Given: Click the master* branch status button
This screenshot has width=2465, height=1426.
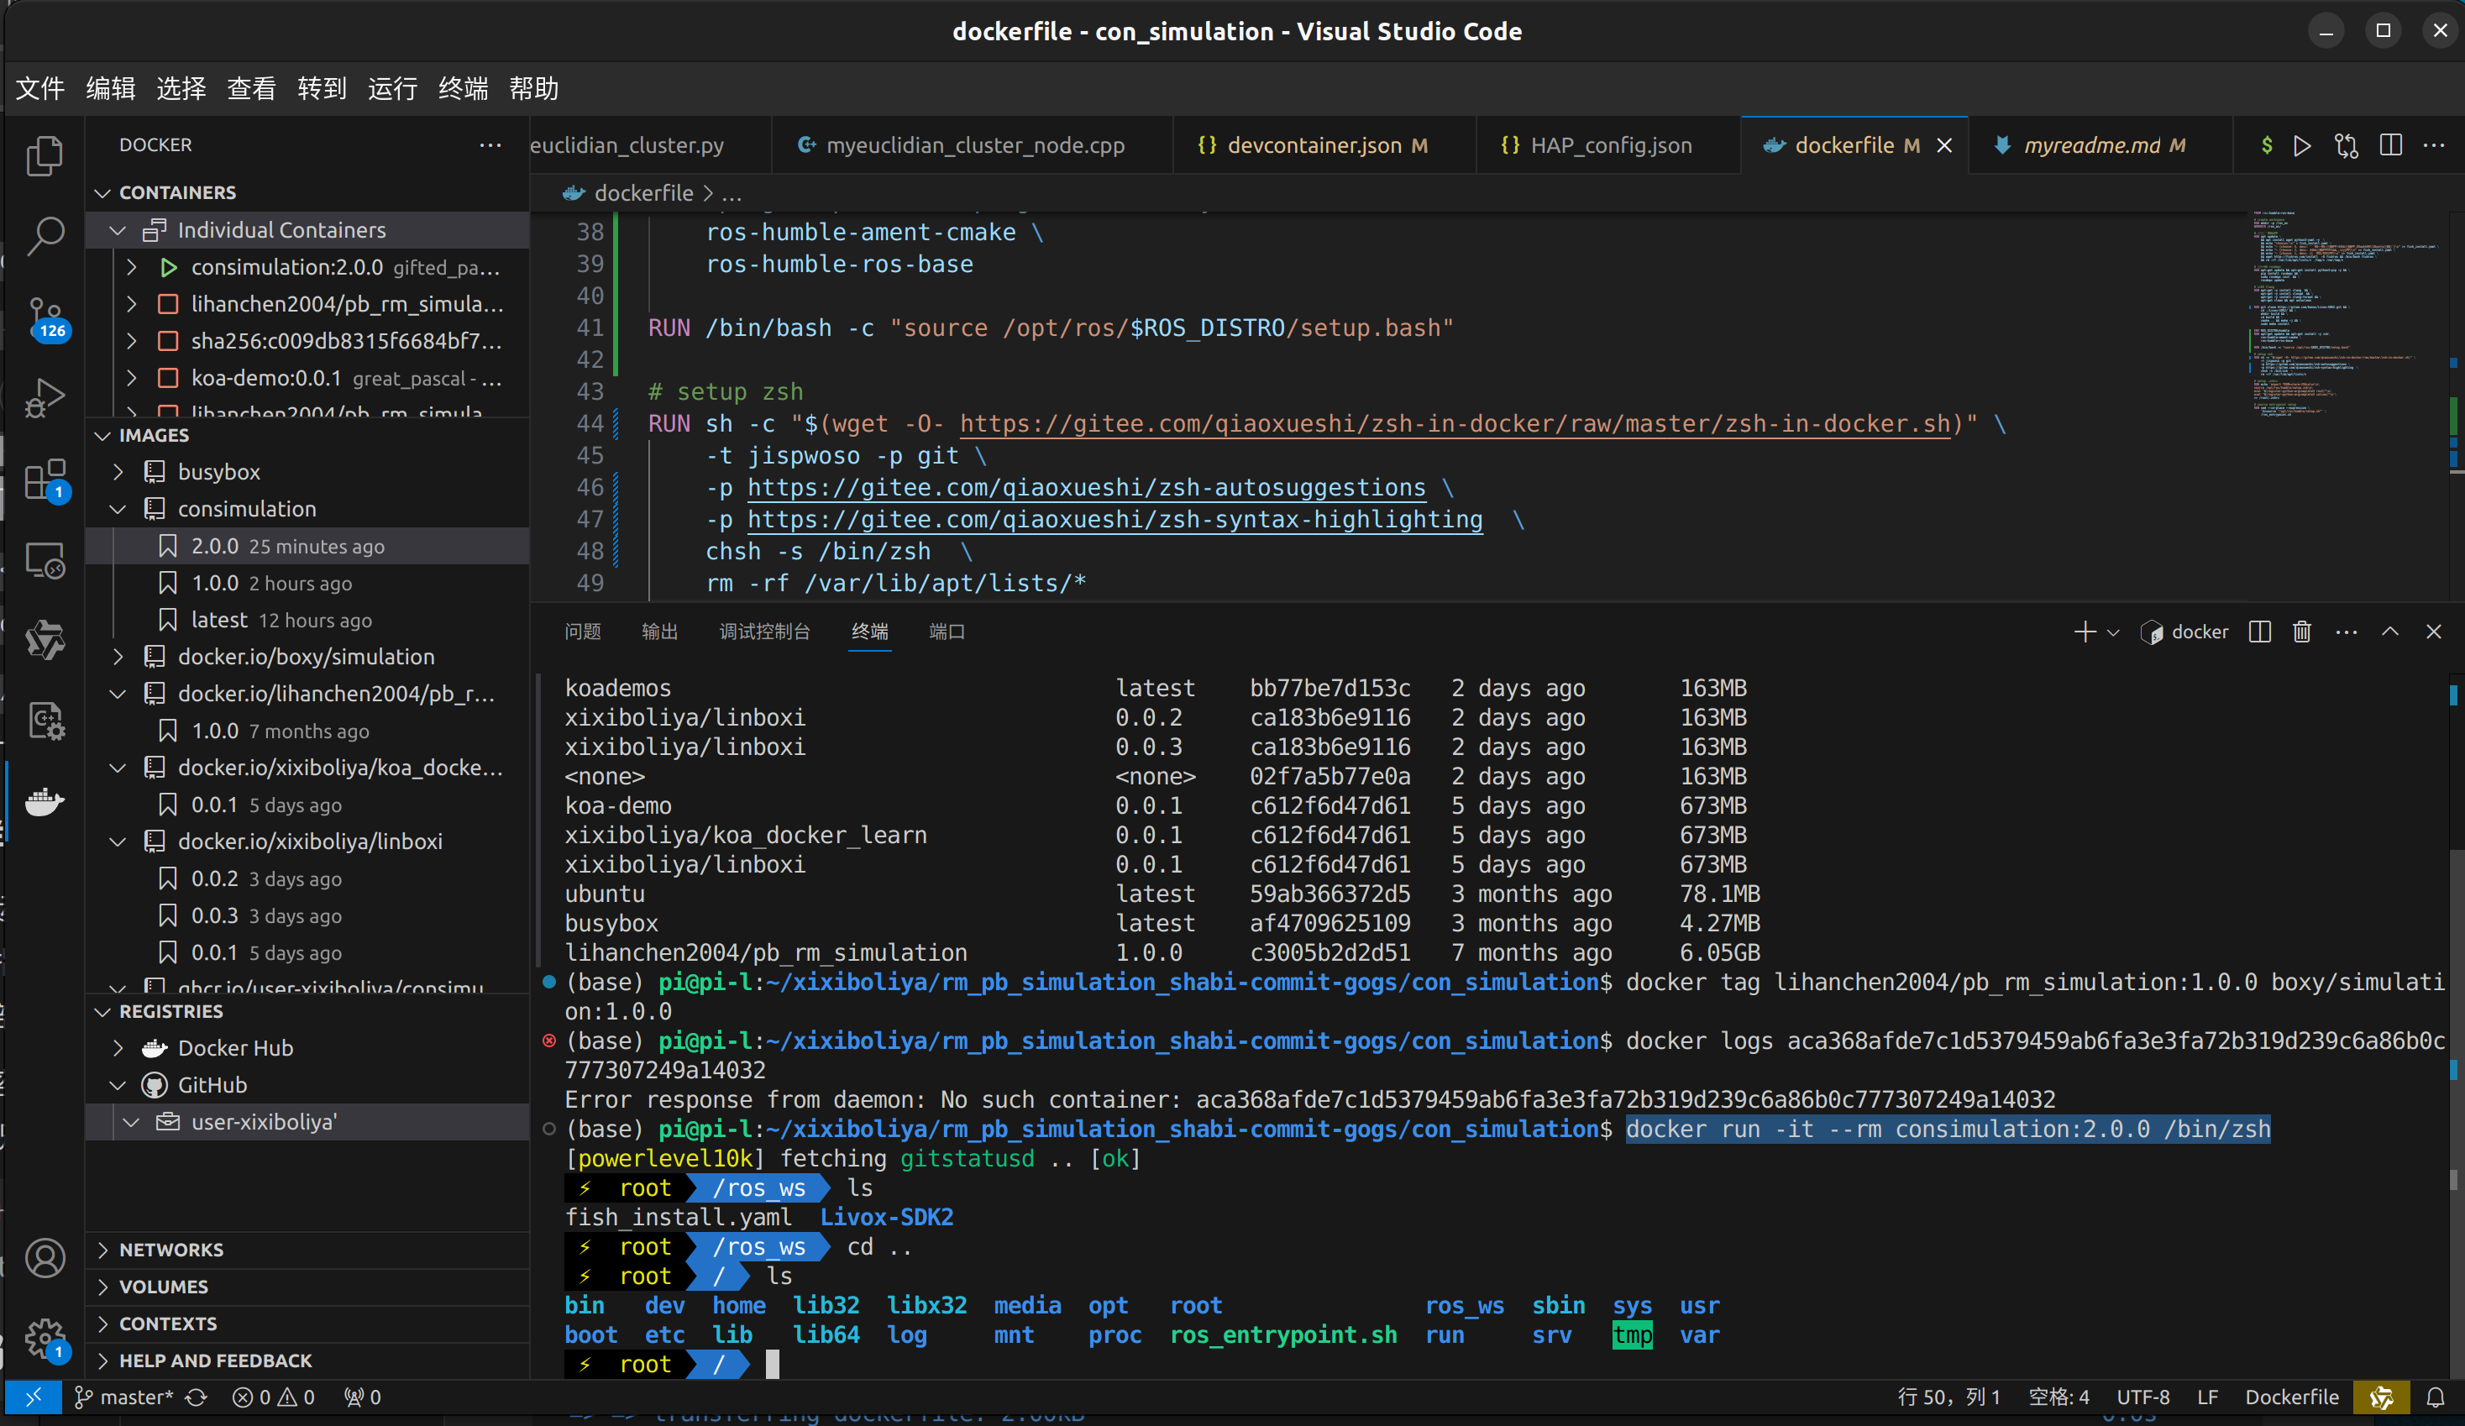Looking at the screenshot, I should click(x=124, y=1397).
